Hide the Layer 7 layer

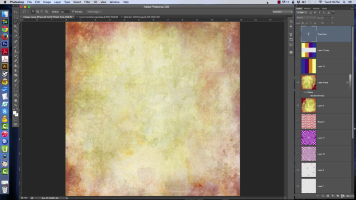click(298, 186)
